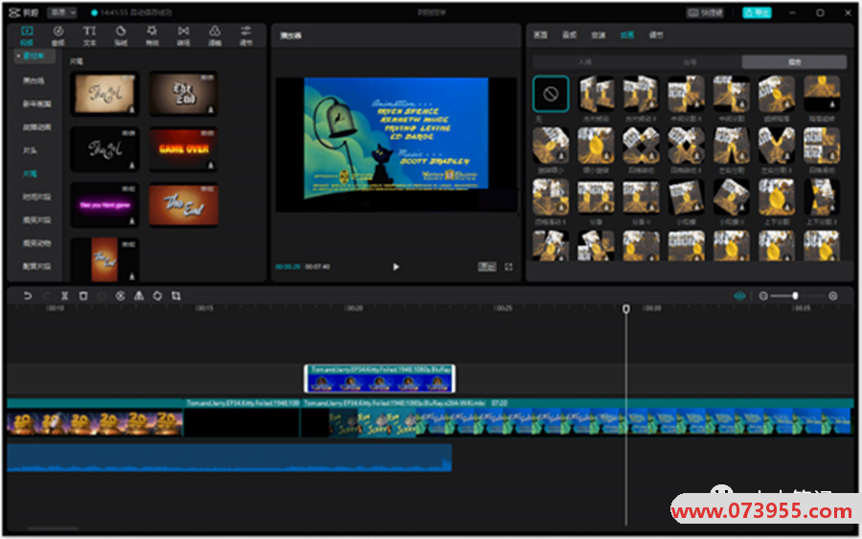Enter fullscreen preview in the player
This screenshot has height=539, width=862.
pos(509,266)
